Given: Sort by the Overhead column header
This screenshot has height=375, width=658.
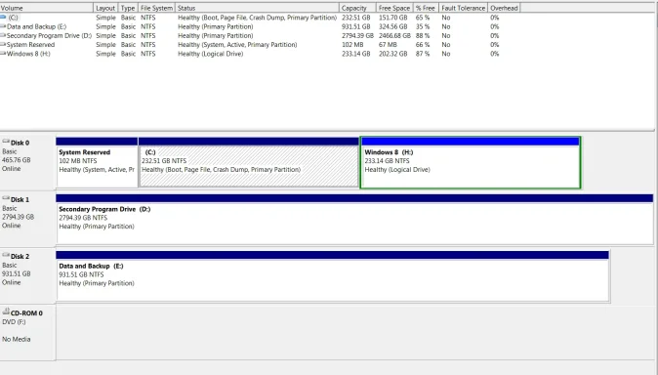Looking at the screenshot, I should pos(504,8).
